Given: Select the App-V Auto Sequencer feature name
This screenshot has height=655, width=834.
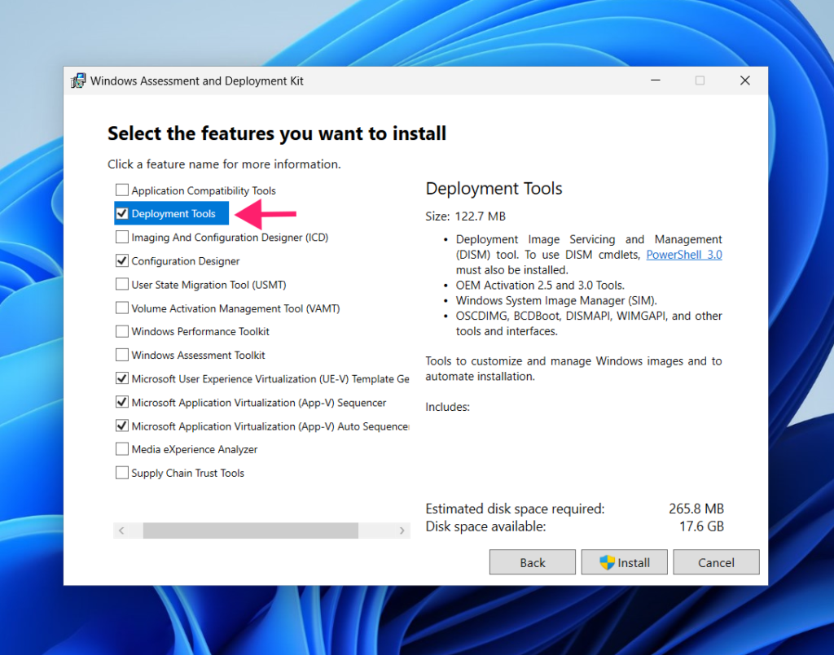Looking at the screenshot, I should (x=270, y=426).
